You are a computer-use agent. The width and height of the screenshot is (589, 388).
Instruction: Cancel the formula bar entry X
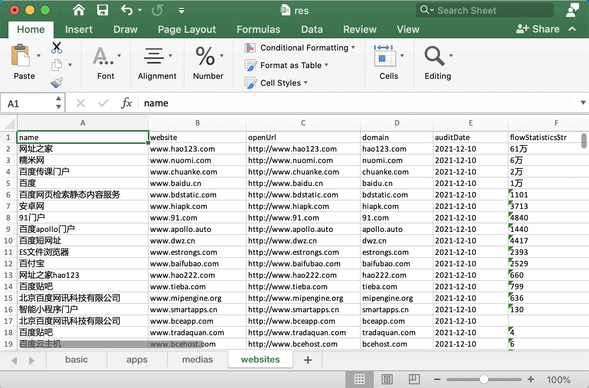(81, 103)
